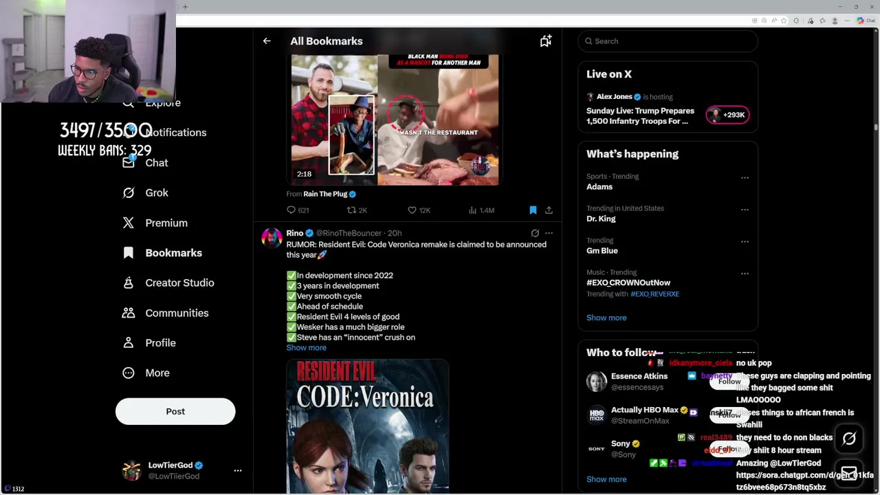View analytics of the 1.4M views post
This screenshot has width=880, height=495.
pyautogui.click(x=481, y=210)
